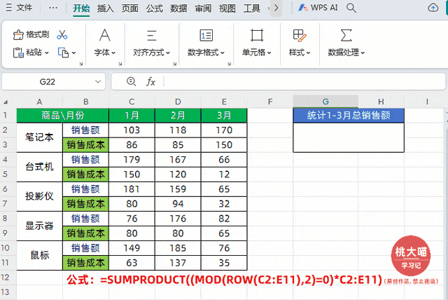
Task: Open the 工具 tab
Action: pyautogui.click(x=252, y=8)
